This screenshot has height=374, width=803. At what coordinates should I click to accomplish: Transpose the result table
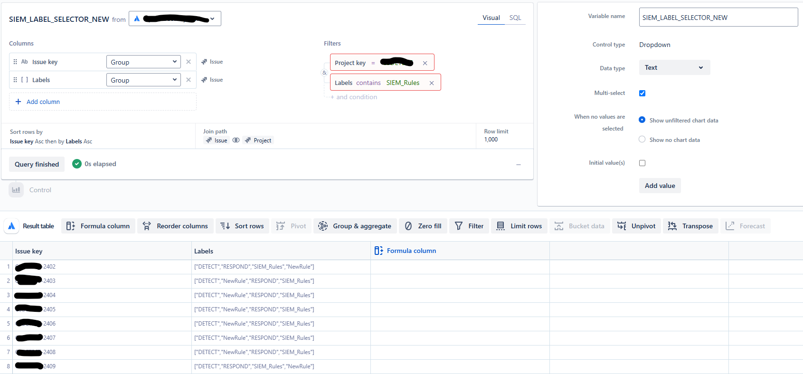691,226
